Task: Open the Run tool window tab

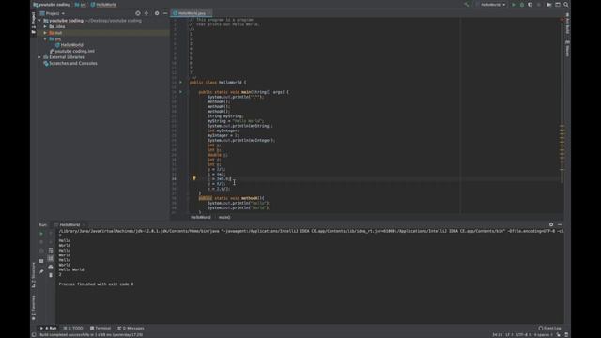Action: 49,328
